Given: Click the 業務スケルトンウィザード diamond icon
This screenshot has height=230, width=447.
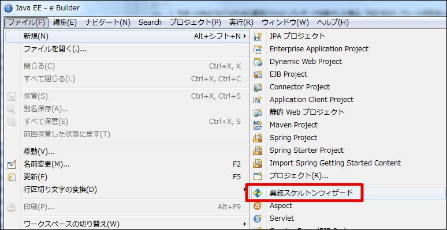Looking at the screenshot, I should pyautogui.click(x=258, y=193).
